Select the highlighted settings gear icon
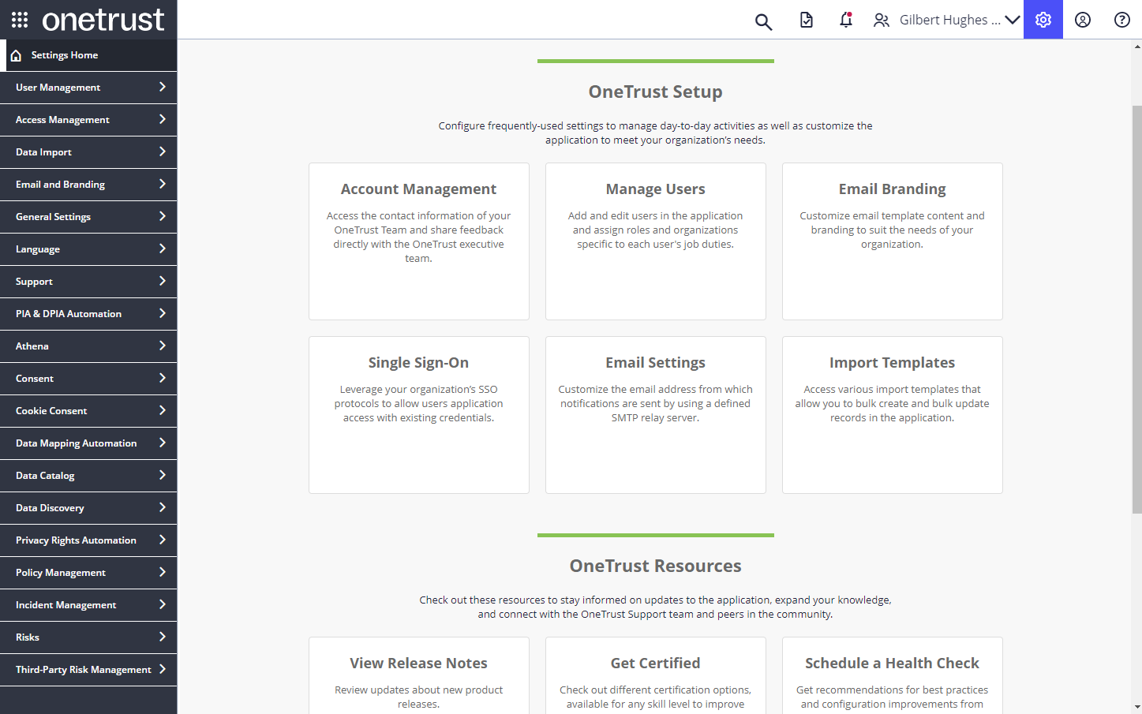The image size is (1142, 714). coord(1043,20)
